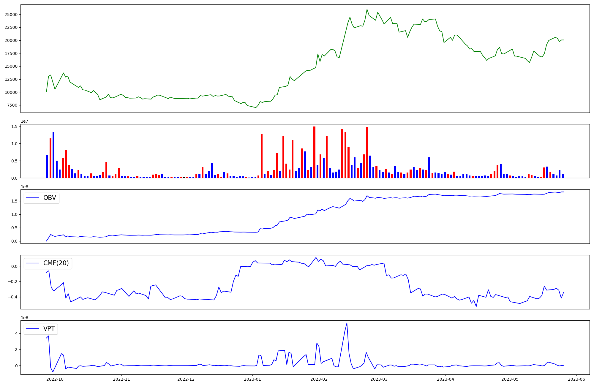The image size is (594, 386).
Task: Click the 1e6 VPT scale label
Action: (25, 318)
